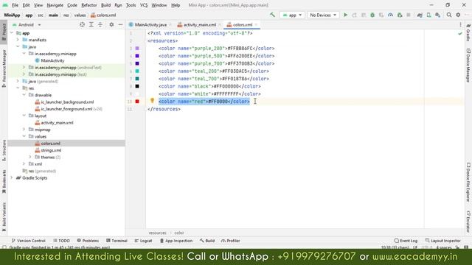Image resolution: width=472 pixels, height=265 pixels.
Task: Click the 'color' breadcrumb below the editor
Action: (179, 233)
